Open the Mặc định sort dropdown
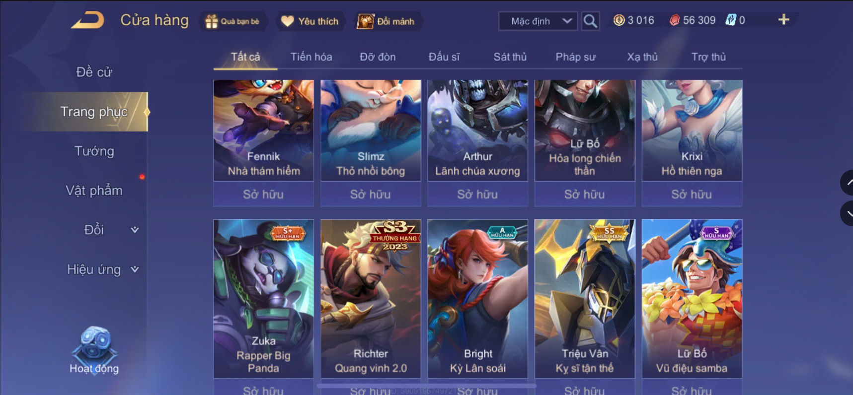 (x=538, y=21)
